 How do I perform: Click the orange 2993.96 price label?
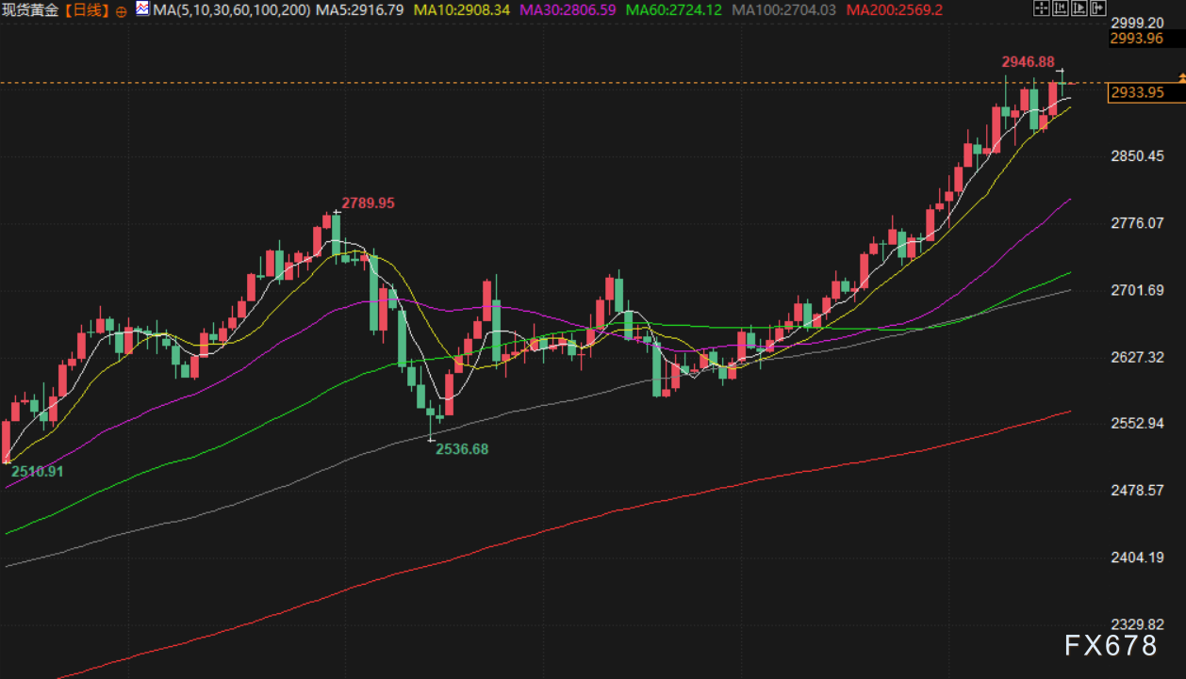coord(1137,39)
